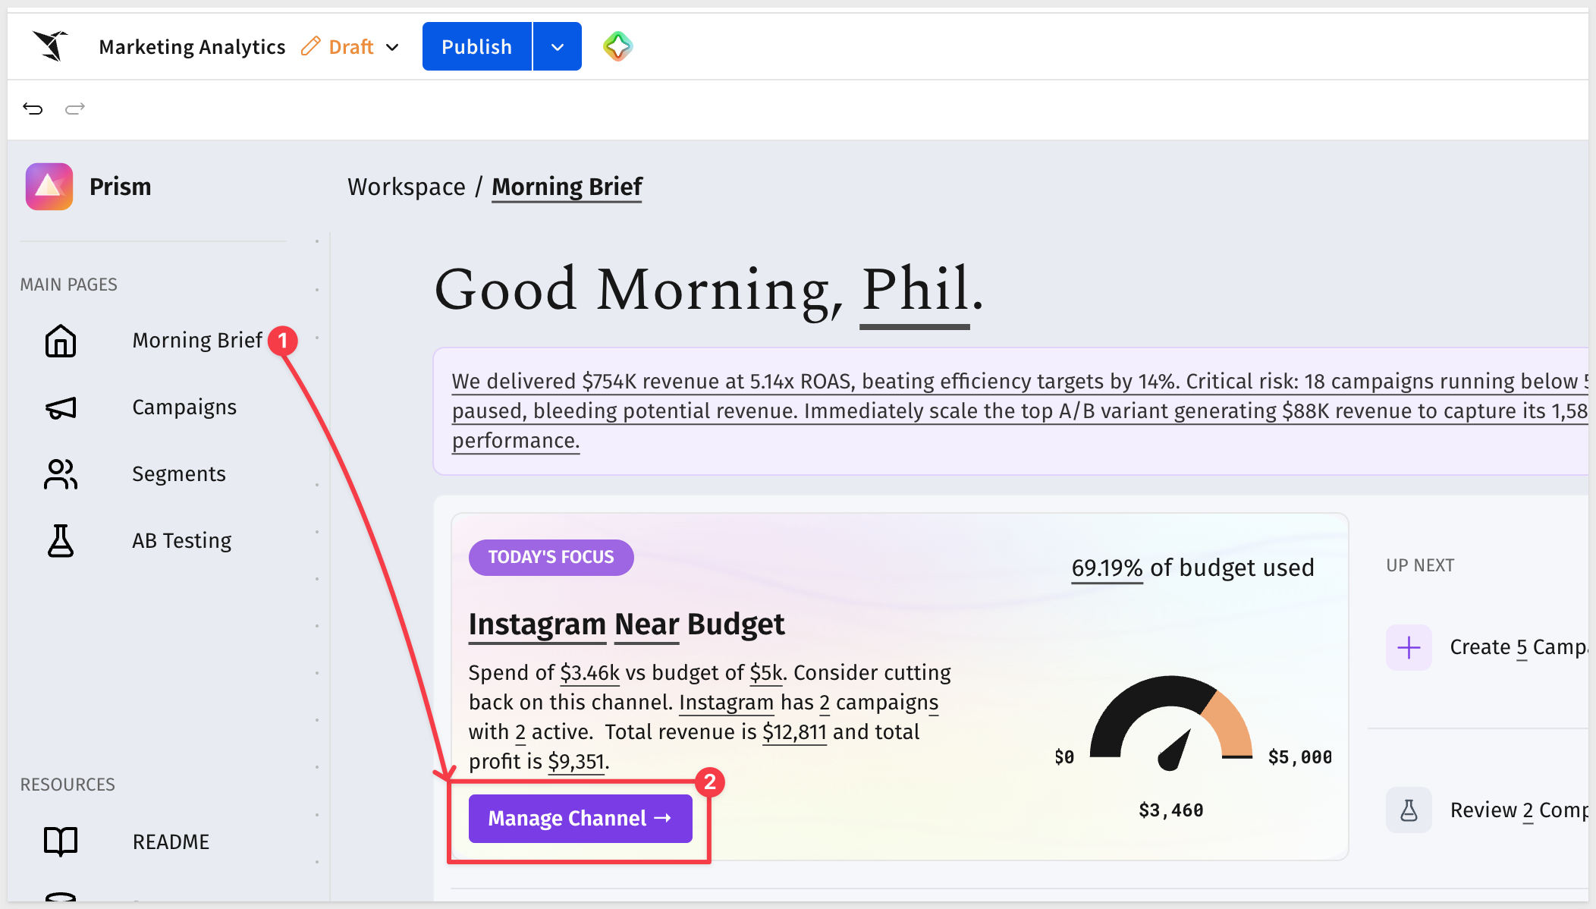Click the $12,811 total revenue value
Image resolution: width=1596 pixels, height=909 pixels.
pyautogui.click(x=794, y=732)
